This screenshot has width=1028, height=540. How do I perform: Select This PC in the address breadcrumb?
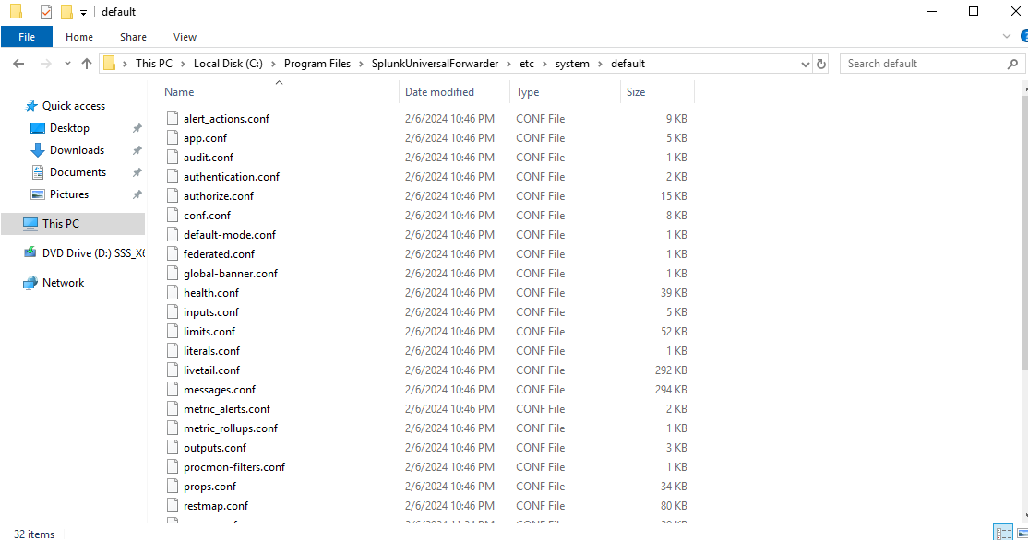tap(154, 64)
